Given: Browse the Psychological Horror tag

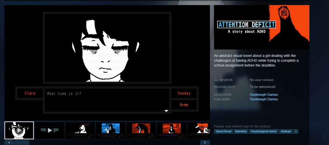Looking at the screenshot, I should pyautogui.click(x=263, y=131).
